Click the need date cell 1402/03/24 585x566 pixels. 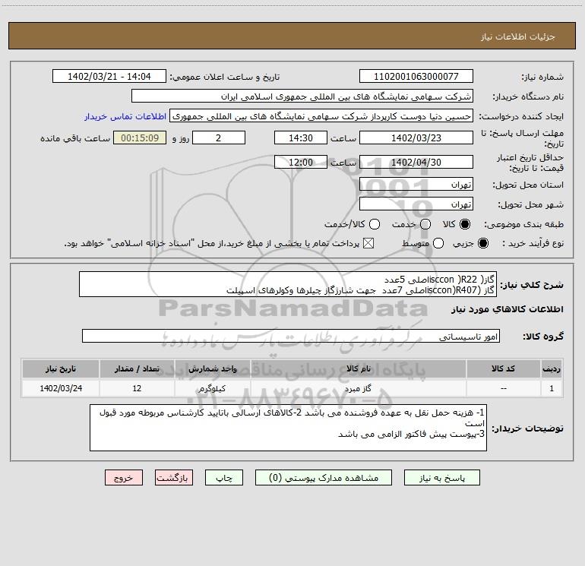point(61,388)
